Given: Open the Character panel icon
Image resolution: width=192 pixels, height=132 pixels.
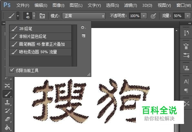Looking at the screenshot, I should (x=186, y=81).
